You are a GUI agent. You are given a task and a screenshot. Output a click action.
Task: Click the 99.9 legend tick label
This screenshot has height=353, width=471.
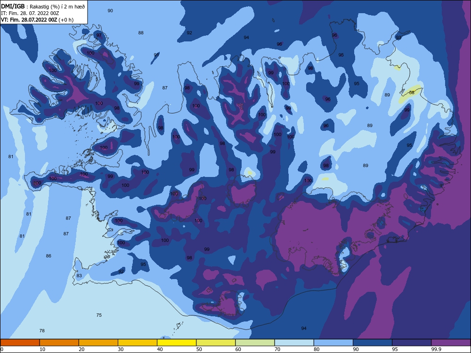click(436, 349)
